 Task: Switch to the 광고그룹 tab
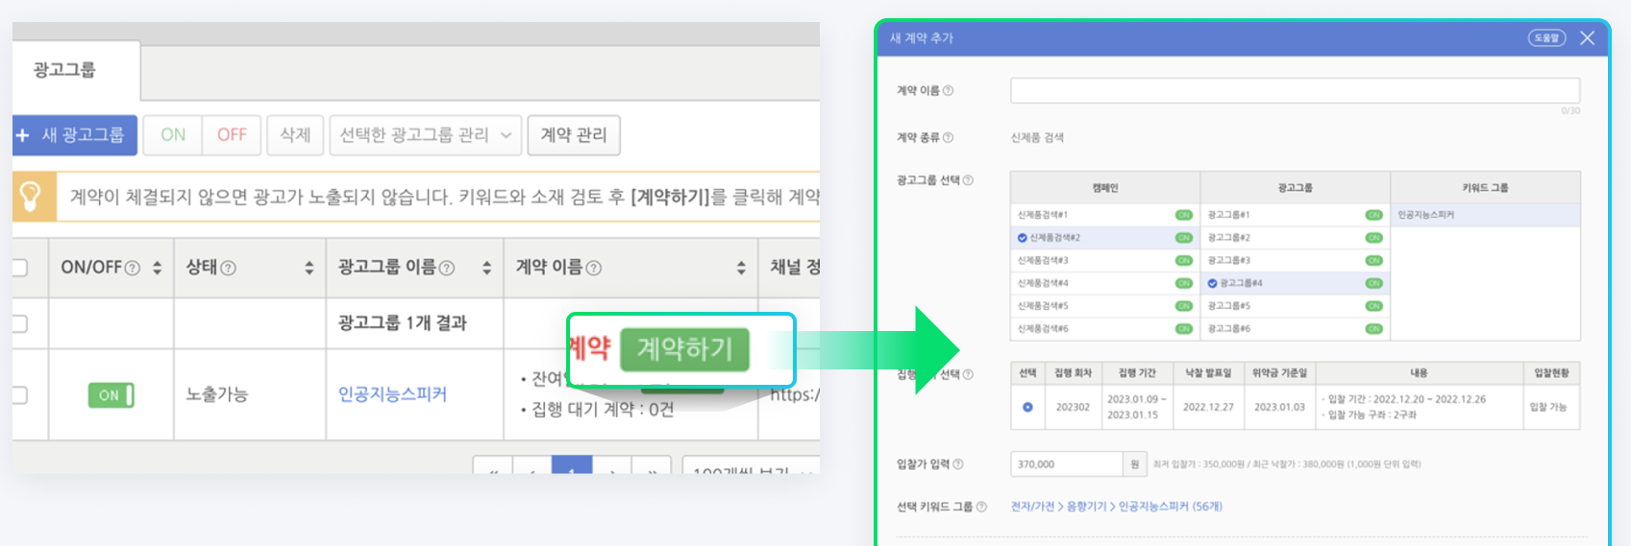(65, 70)
